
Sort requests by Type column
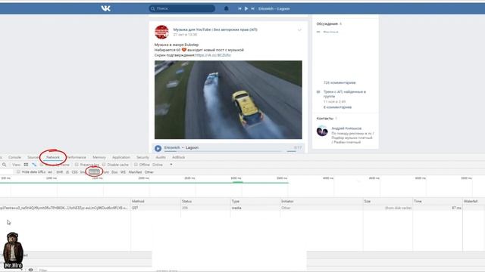(x=255, y=202)
